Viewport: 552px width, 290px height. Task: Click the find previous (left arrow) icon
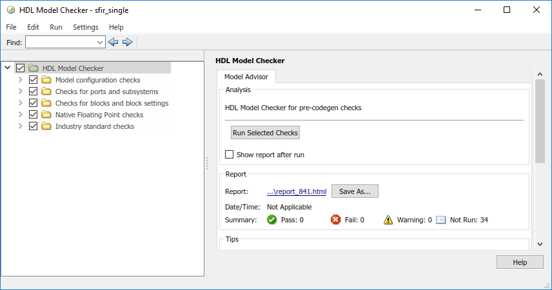[x=113, y=42]
